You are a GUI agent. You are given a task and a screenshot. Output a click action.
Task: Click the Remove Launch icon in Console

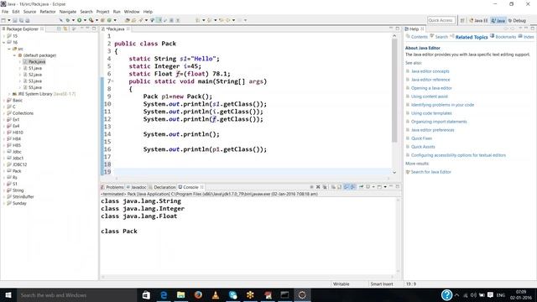click(318, 187)
